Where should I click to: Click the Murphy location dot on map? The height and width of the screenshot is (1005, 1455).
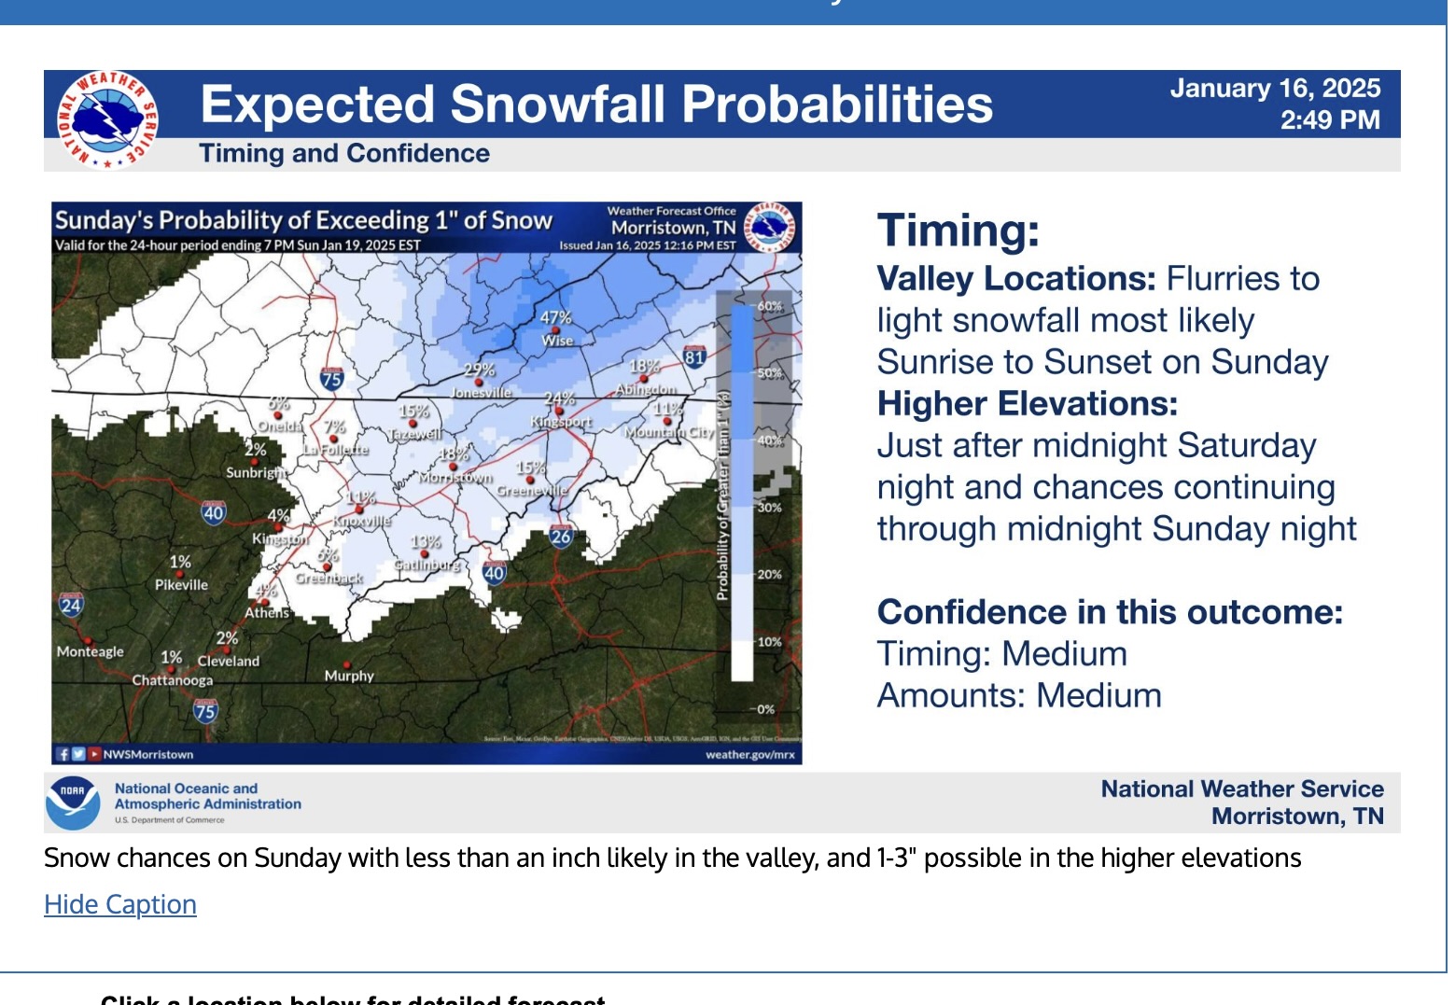tap(347, 665)
